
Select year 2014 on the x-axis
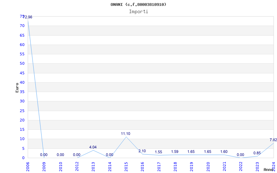point(109,167)
